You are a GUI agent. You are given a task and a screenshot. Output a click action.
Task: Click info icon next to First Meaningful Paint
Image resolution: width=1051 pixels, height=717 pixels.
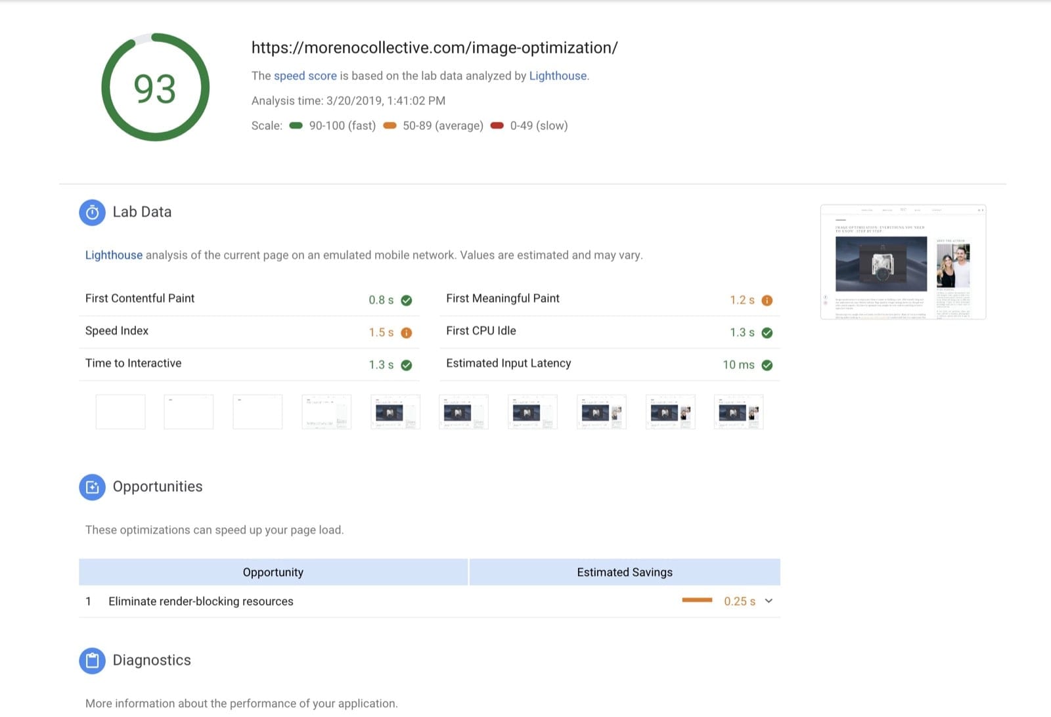[767, 299]
